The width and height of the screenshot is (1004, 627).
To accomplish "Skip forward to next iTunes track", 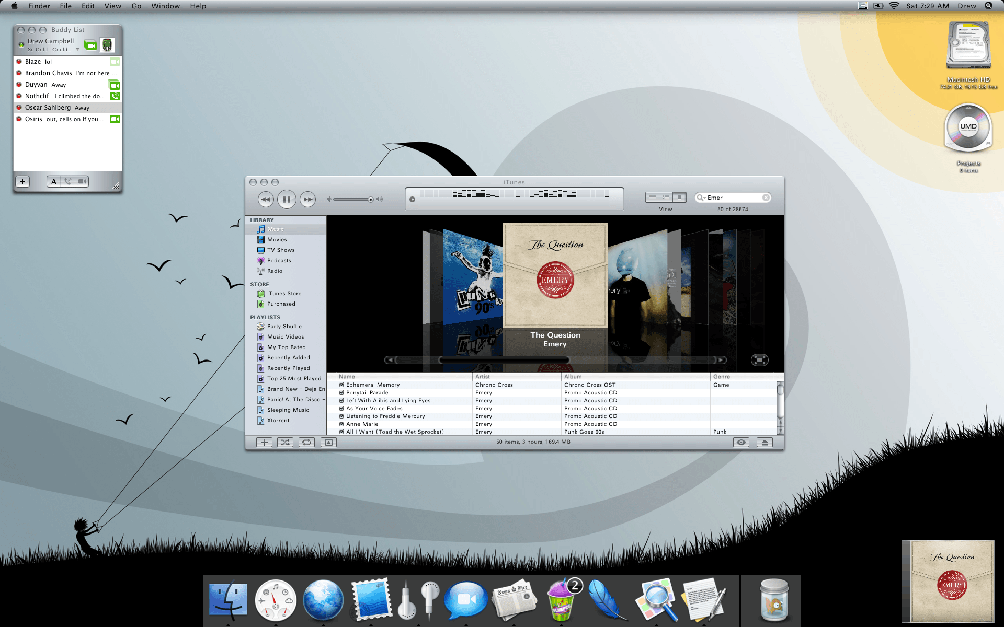I will click(x=307, y=199).
